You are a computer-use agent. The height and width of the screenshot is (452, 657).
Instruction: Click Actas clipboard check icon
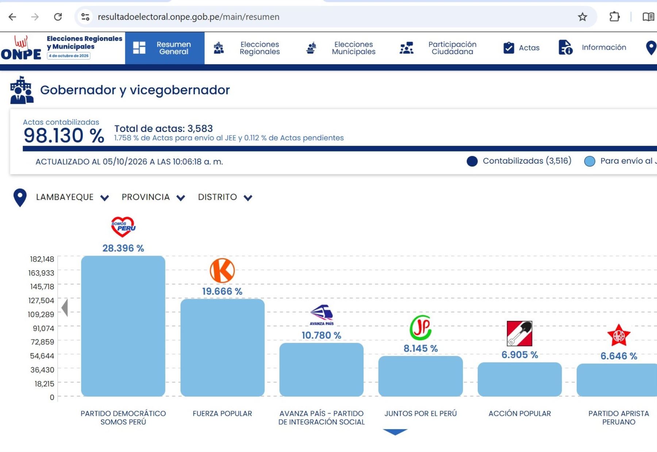pyautogui.click(x=508, y=48)
